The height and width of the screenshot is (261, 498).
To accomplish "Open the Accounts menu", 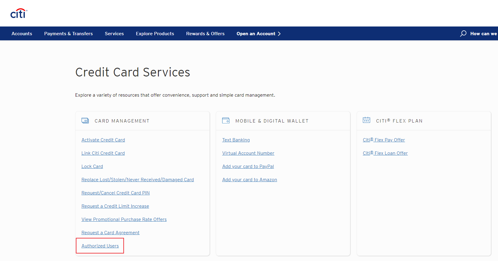I will pyautogui.click(x=22, y=34).
